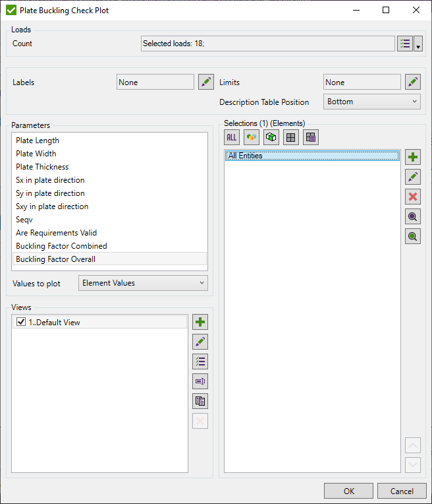Toggle the Default View checkbox
Screen dimensions: 432x504
coord(21,323)
